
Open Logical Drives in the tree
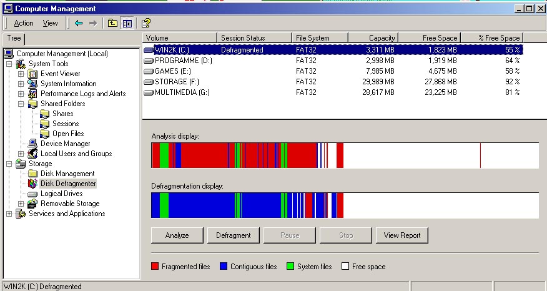point(61,194)
